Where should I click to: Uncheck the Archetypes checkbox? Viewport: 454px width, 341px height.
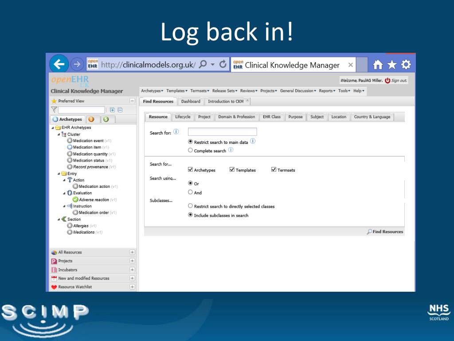point(190,170)
